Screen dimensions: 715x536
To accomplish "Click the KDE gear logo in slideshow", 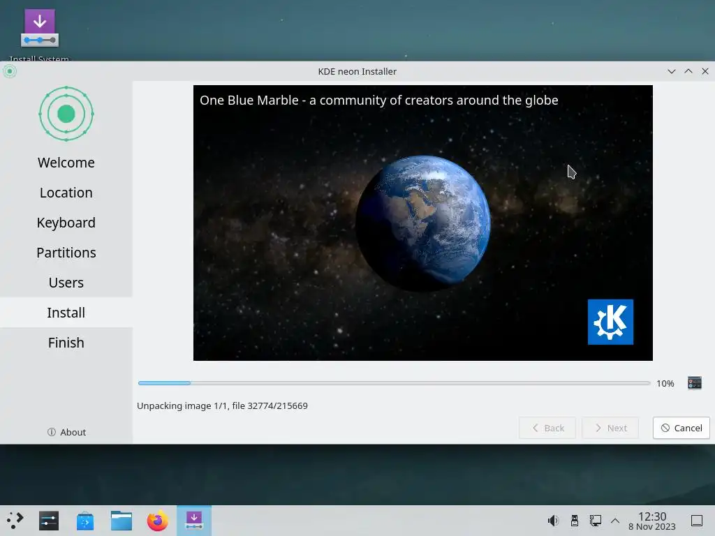I will (x=610, y=322).
